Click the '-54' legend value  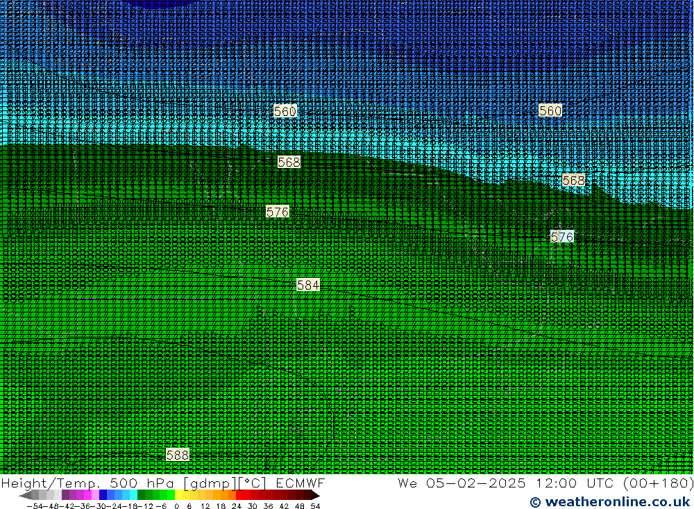(35, 506)
